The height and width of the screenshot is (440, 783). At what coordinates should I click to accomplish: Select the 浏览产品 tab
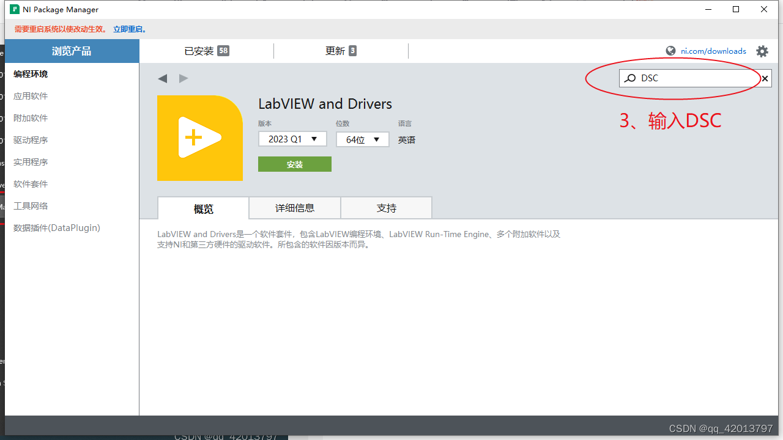coord(72,51)
